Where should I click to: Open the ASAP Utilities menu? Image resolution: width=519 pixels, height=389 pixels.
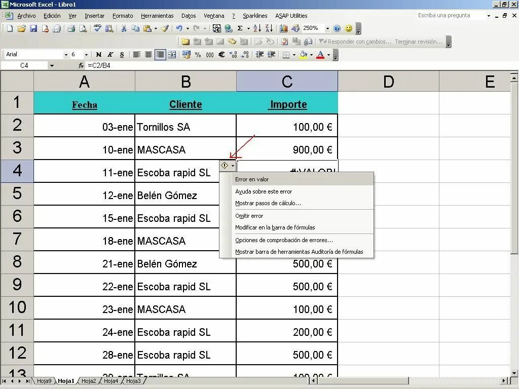[x=291, y=16]
